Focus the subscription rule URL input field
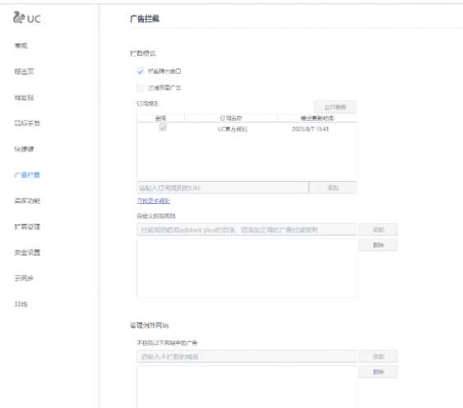463x408 pixels. 223,188
